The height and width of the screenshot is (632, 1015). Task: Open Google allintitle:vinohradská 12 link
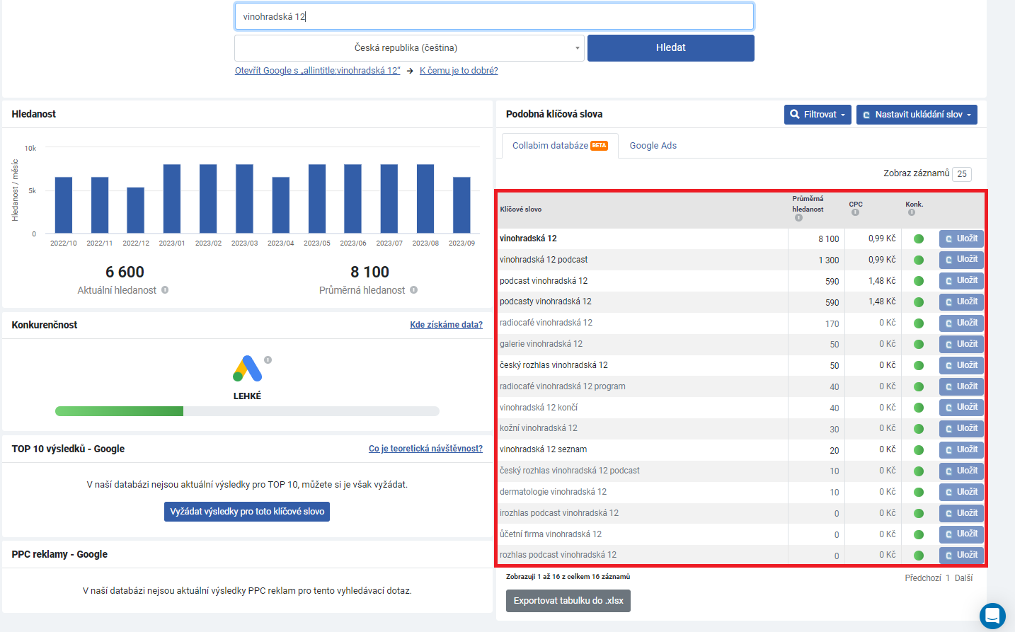tap(318, 71)
